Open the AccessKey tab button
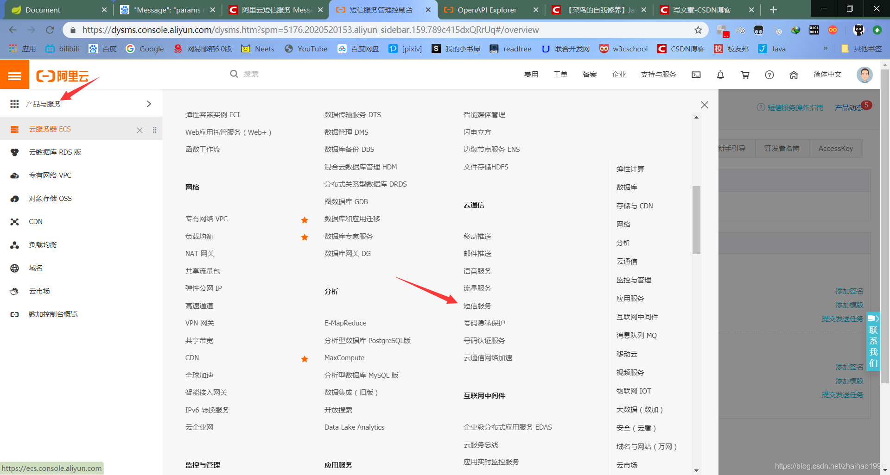The image size is (890, 475). [x=836, y=148]
